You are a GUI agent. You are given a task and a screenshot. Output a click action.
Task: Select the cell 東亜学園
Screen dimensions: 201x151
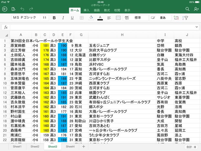click(187, 97)
